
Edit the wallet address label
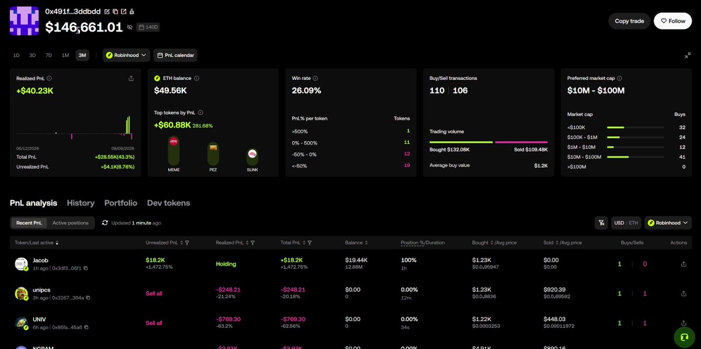point(106,12)
